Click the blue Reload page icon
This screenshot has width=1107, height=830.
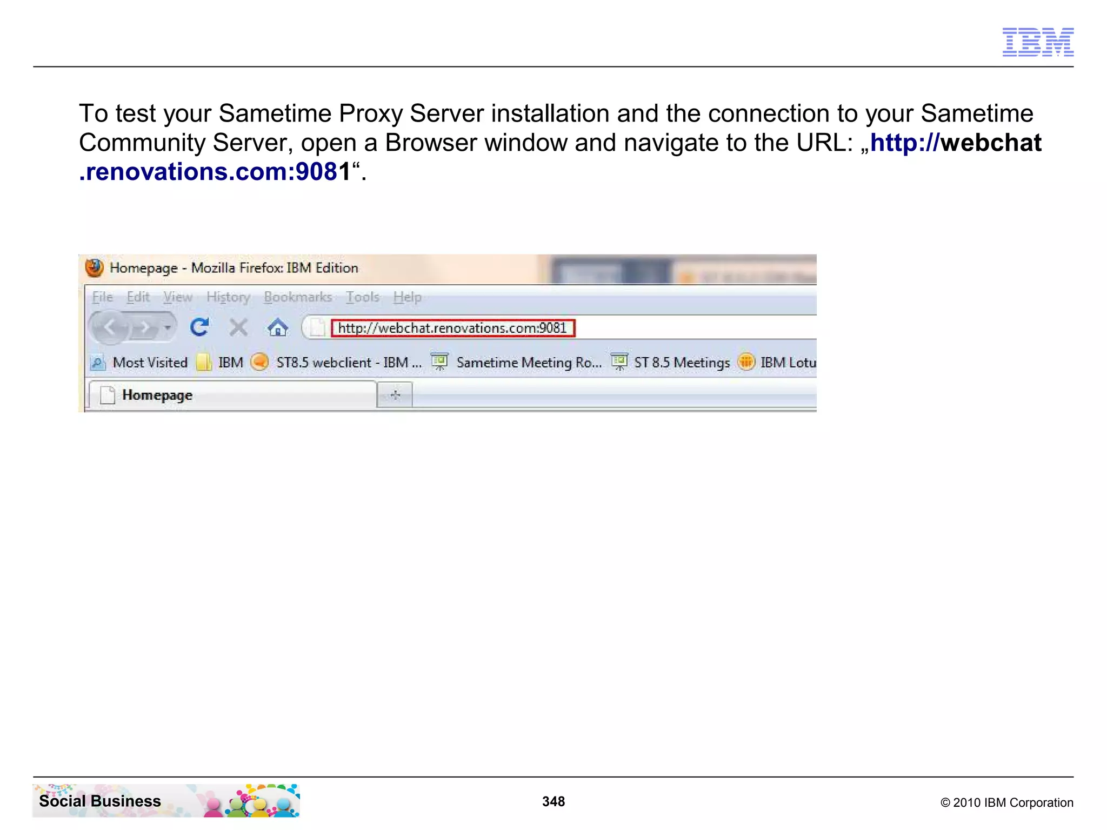click(199, 327)
